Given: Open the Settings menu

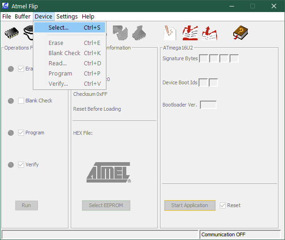Looking at the screenshot, I should coord(67,17).
